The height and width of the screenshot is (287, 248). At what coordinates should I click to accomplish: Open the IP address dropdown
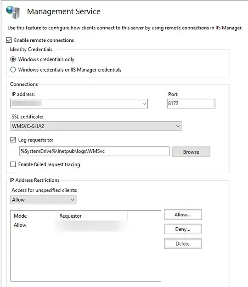[79, 104]
